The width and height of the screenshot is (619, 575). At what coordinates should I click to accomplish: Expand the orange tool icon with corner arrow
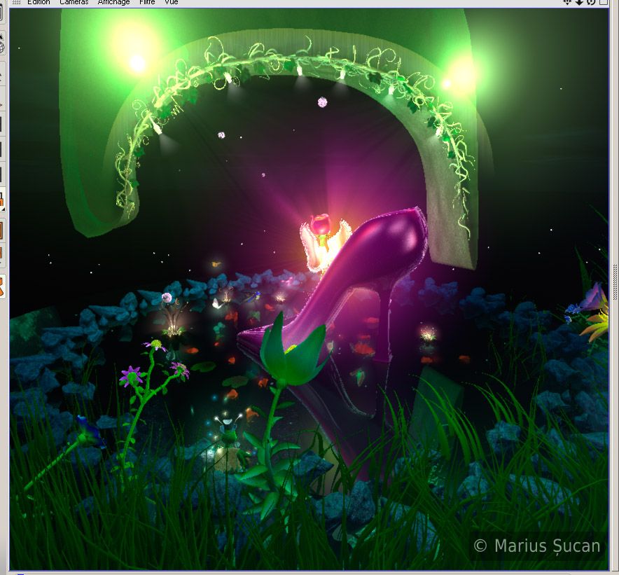click(x=2, y=199)
